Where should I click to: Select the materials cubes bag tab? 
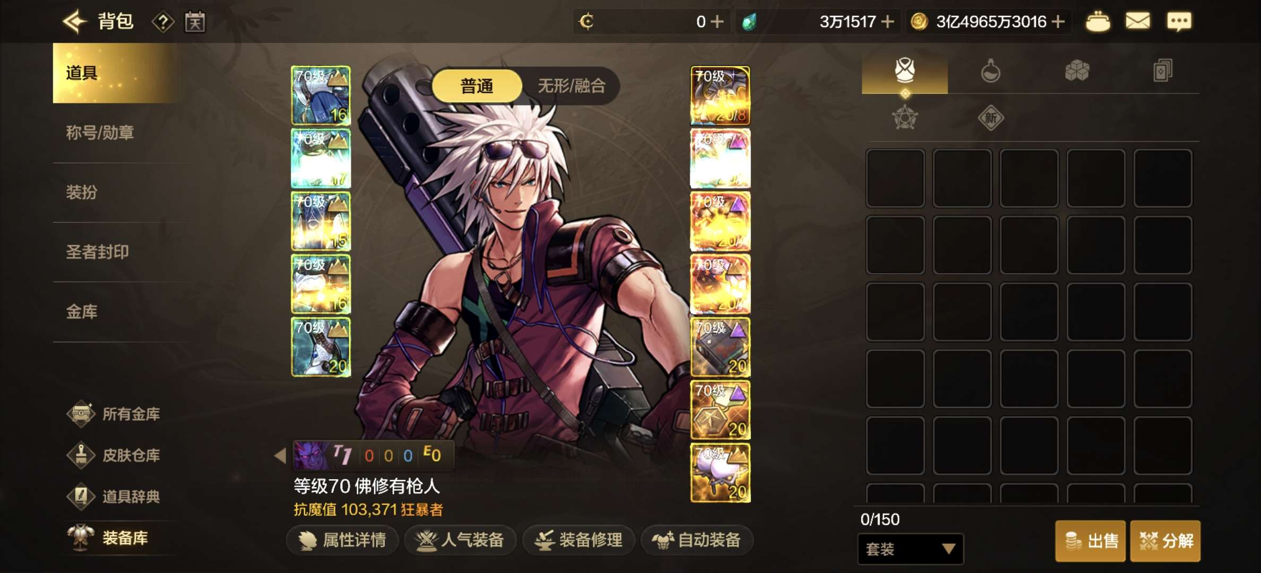tap(1077, 71)
